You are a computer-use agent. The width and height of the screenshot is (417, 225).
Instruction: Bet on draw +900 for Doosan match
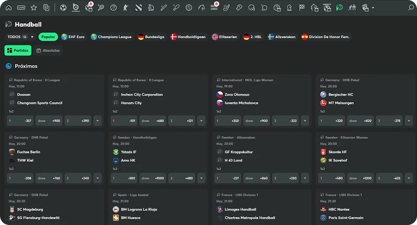[x=49, y=121]
